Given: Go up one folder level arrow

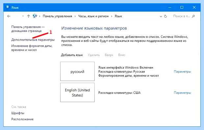Looking at the screenshot, I should (29, 16).
